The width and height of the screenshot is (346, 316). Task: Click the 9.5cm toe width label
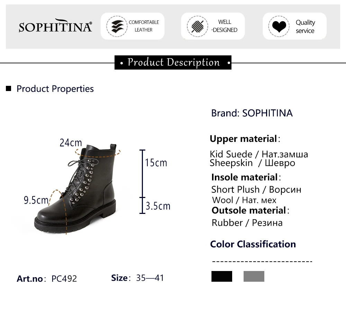coord(36,200)
